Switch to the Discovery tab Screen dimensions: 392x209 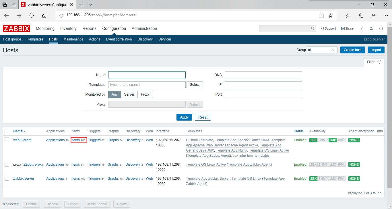point(145,39)
